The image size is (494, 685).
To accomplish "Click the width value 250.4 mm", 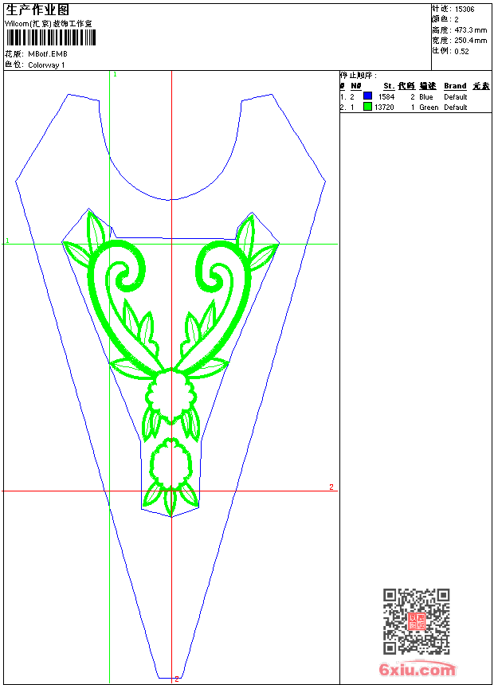I will tap(470, 40).
